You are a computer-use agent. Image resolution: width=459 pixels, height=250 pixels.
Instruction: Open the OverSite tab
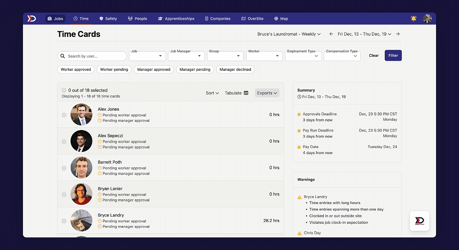(x=252, y=19)
